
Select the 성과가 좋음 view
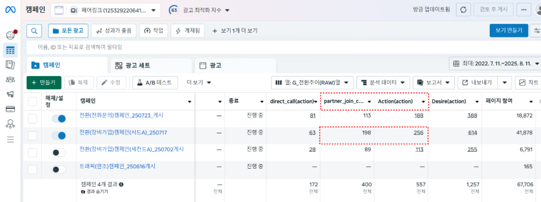click(x=114, y=31)
